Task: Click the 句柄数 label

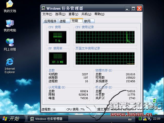Action: point(53,74)
